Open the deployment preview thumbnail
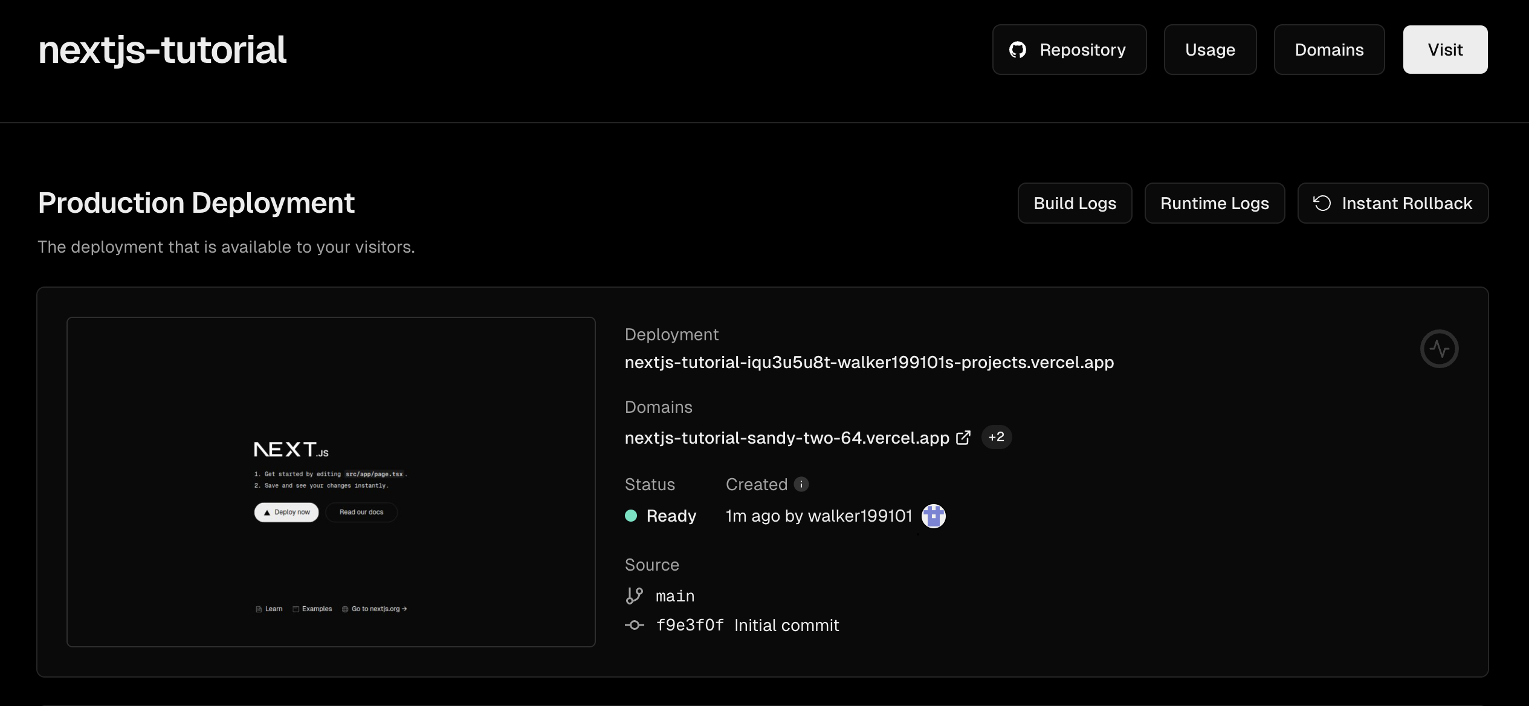The image size is (1529, 706). tap(331, 482)
